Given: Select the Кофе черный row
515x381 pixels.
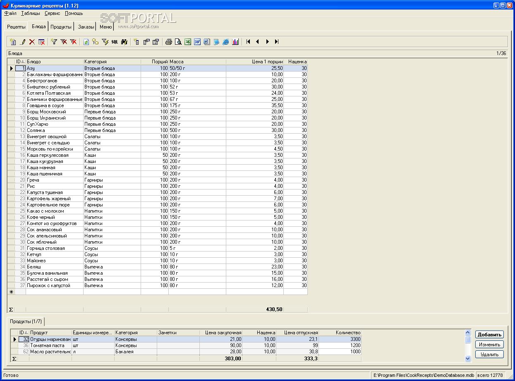Looking at the screenshot, I should click(x=158, y=217).
